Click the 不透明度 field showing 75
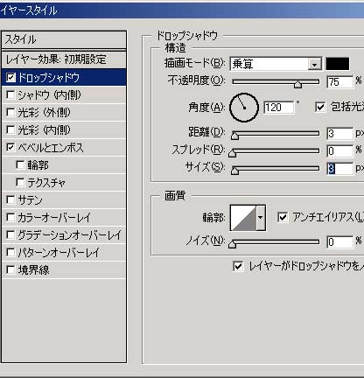This screenshot has width=364, height=378. 339,82
